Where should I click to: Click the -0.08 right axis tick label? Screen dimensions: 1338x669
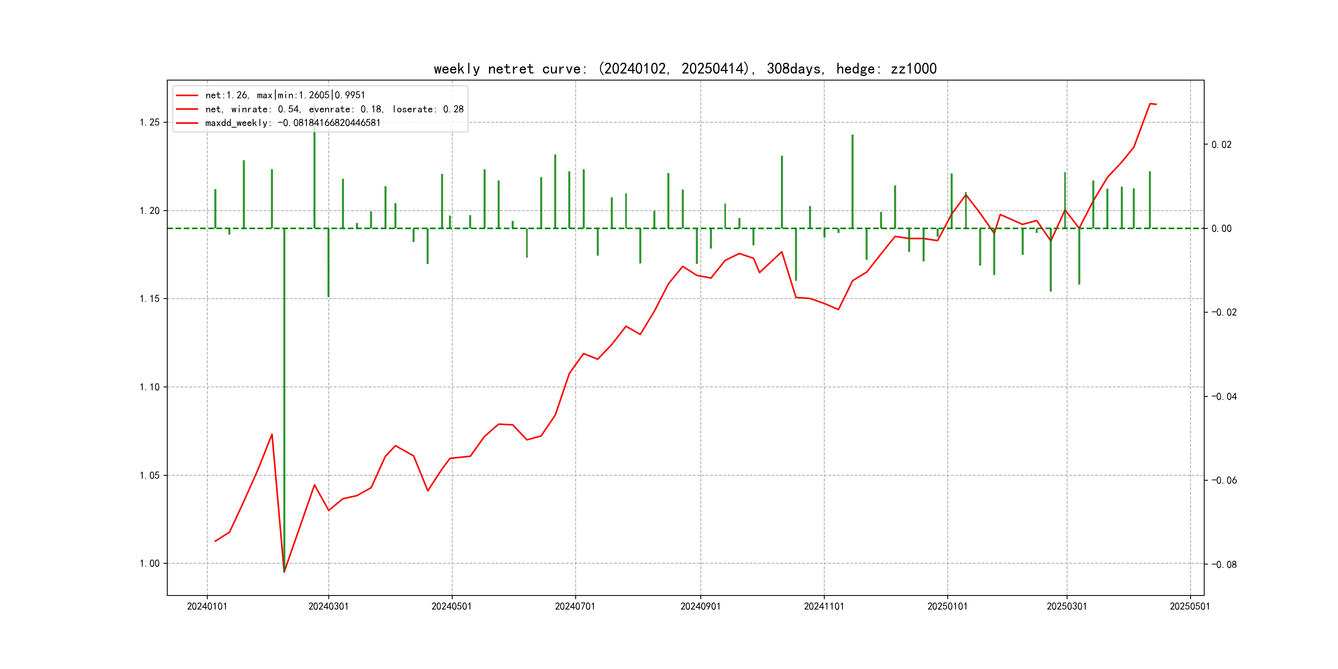(1224, 565)
